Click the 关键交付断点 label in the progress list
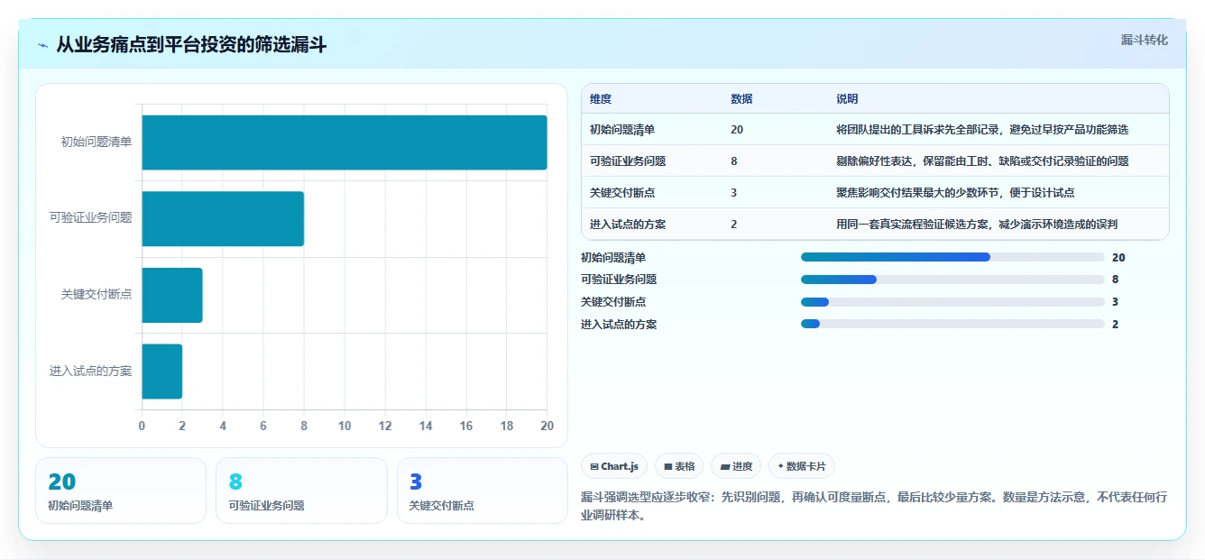The image size is (1205, 560). 613,302
